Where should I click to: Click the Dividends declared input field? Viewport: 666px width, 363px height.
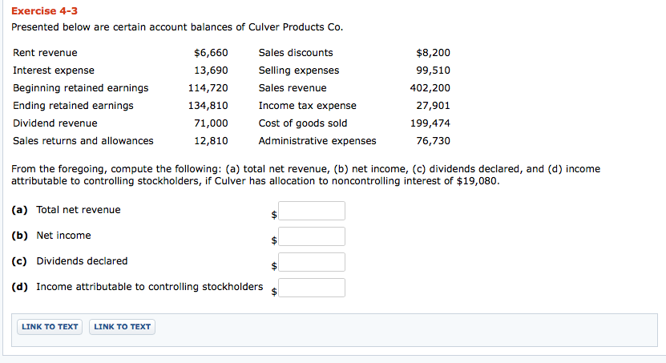click(311, 262)
